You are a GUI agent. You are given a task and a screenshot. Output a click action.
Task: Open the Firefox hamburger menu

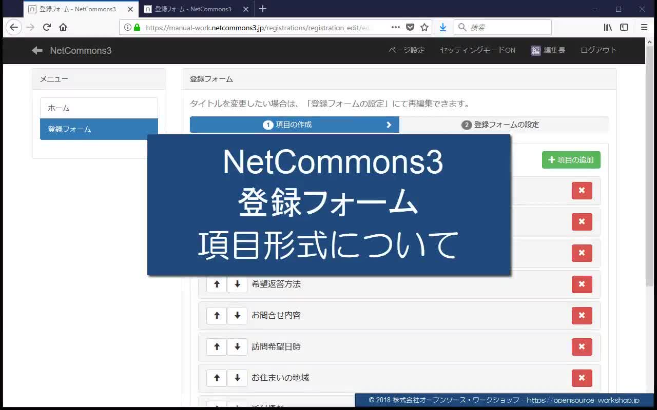(x=644, y=28)
